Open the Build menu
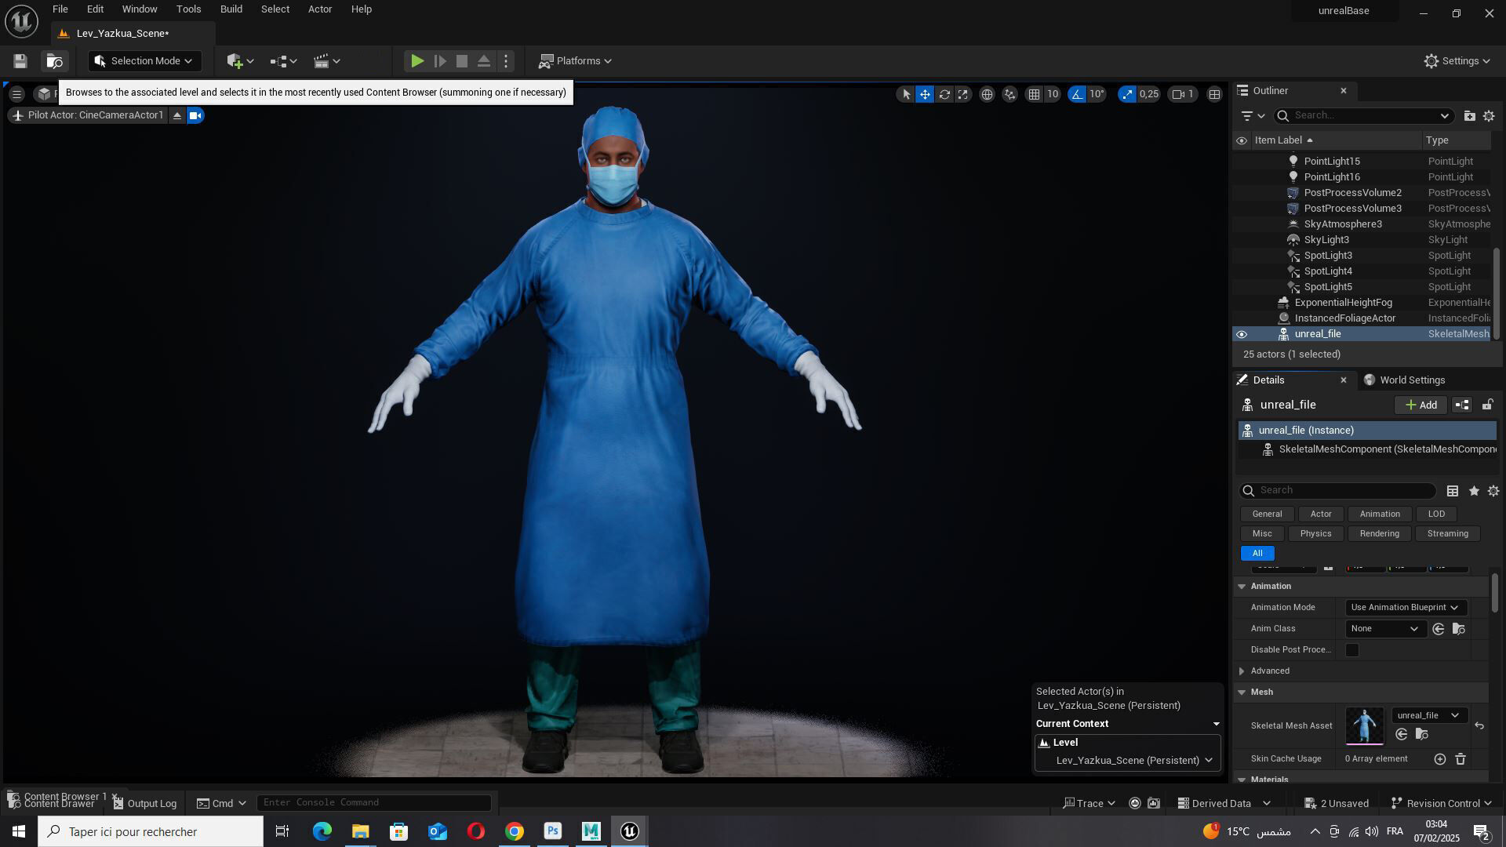Screen dimensions: 1506x847 click(x=231, y=9)
